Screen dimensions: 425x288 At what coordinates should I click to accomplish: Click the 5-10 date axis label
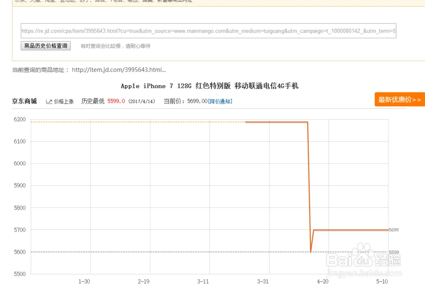tap(382, 282)
